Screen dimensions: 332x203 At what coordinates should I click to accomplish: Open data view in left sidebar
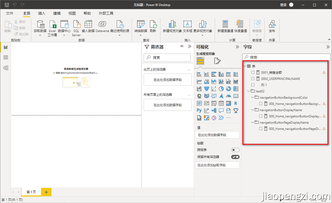pos(5,58)
